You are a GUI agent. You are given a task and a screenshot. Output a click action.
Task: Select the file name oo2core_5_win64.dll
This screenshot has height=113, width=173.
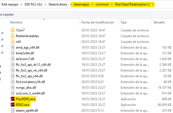coord(30,93)
